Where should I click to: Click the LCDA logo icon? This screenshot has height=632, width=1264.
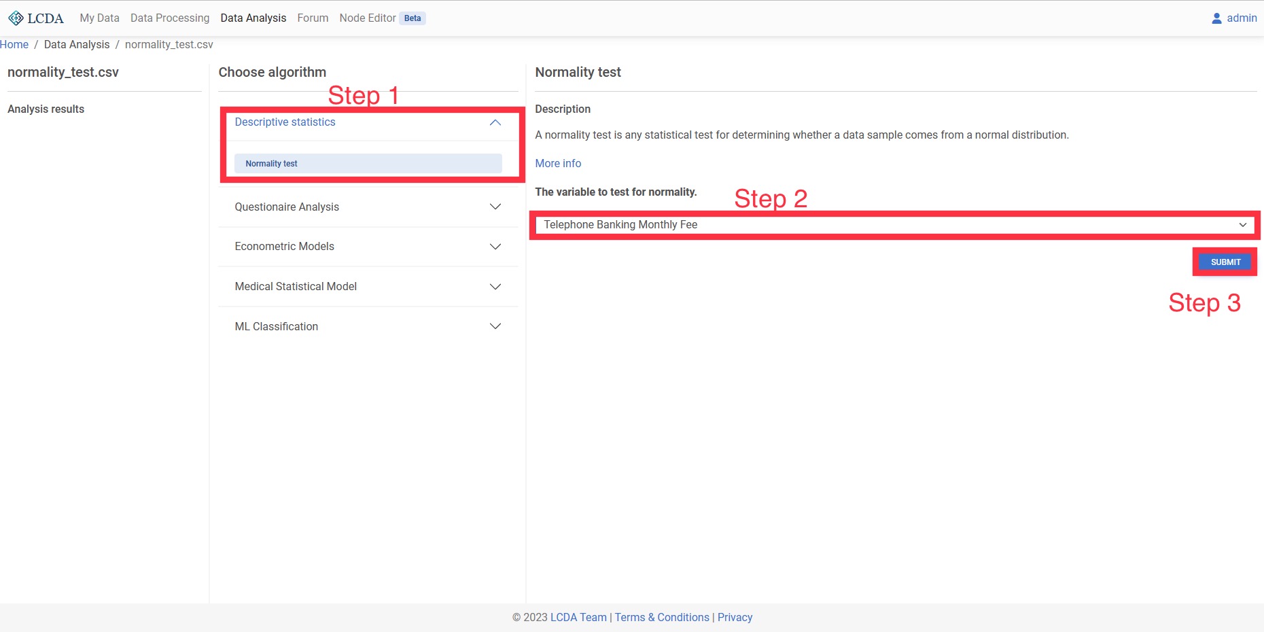pyautogui.click(x=16, y=18)
